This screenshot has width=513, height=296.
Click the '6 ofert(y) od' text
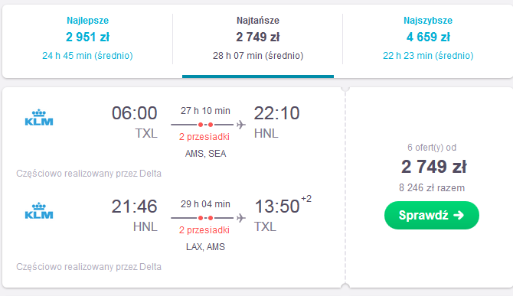(x=432, y=148)
